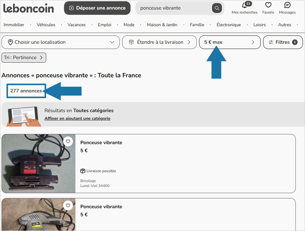Click Bricolage category label on listing

(88, 181)
